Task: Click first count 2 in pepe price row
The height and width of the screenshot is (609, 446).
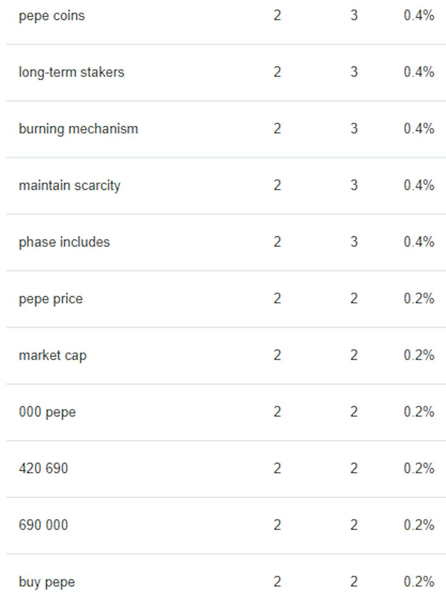Action: click(x=277, y=298)
